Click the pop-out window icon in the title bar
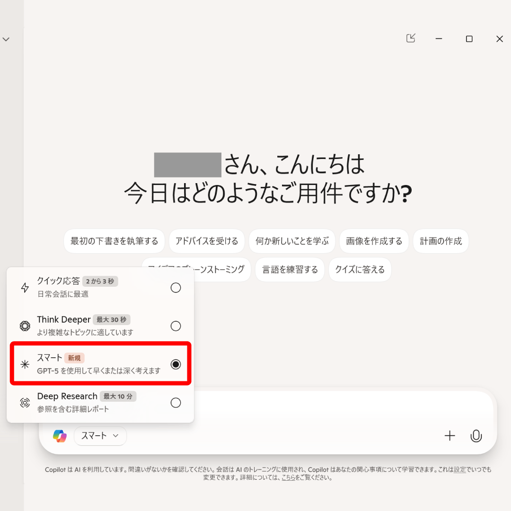The height and width of the screenshot is (511, 511). tap(411, 38)
